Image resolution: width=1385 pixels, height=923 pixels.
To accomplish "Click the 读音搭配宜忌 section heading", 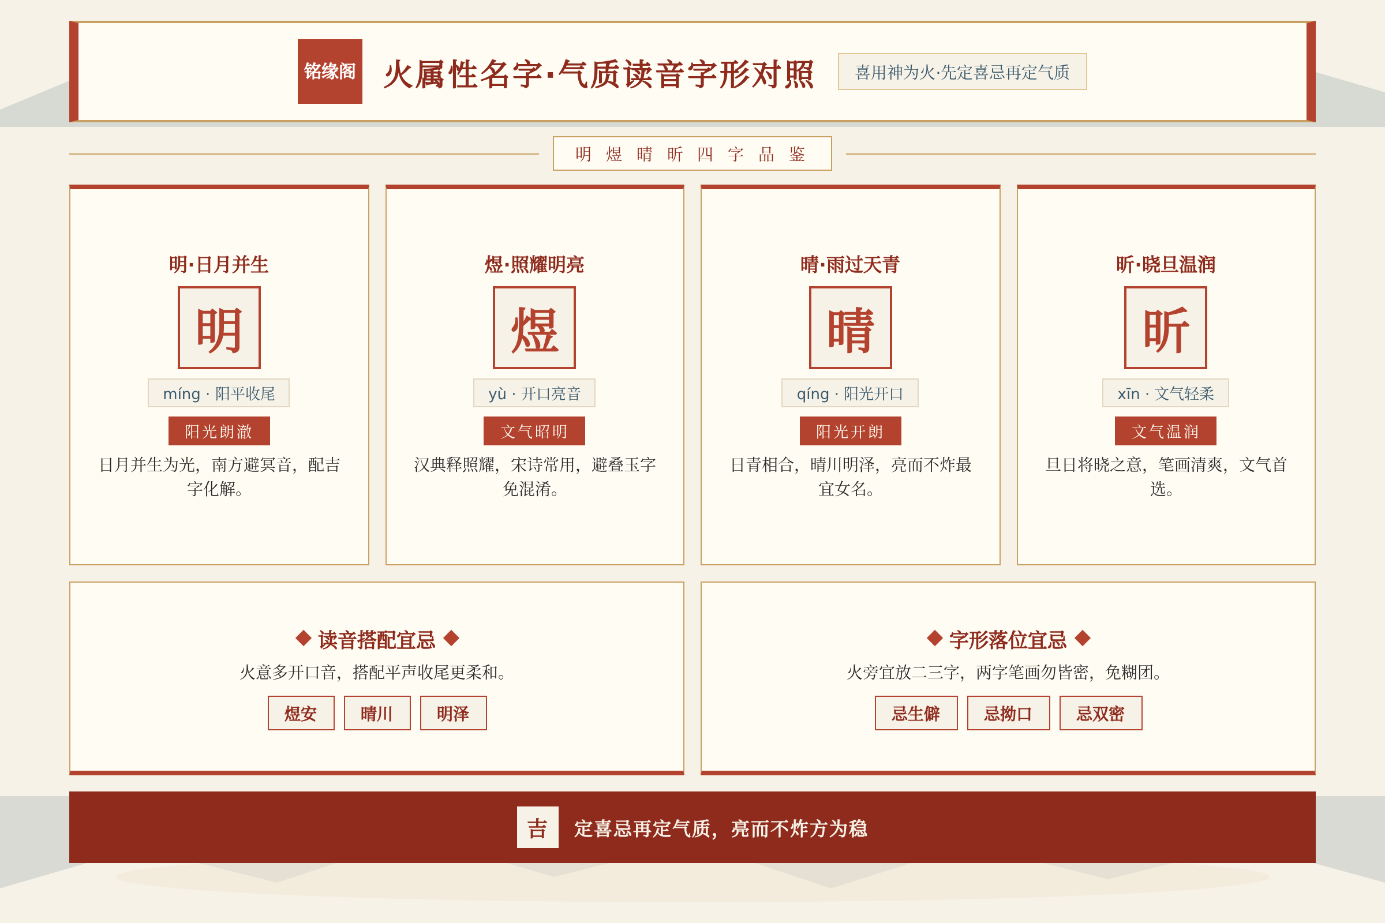I will (377, 639).
